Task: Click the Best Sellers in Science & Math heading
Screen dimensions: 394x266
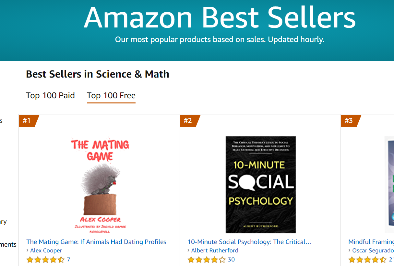Action: (97, 74)
